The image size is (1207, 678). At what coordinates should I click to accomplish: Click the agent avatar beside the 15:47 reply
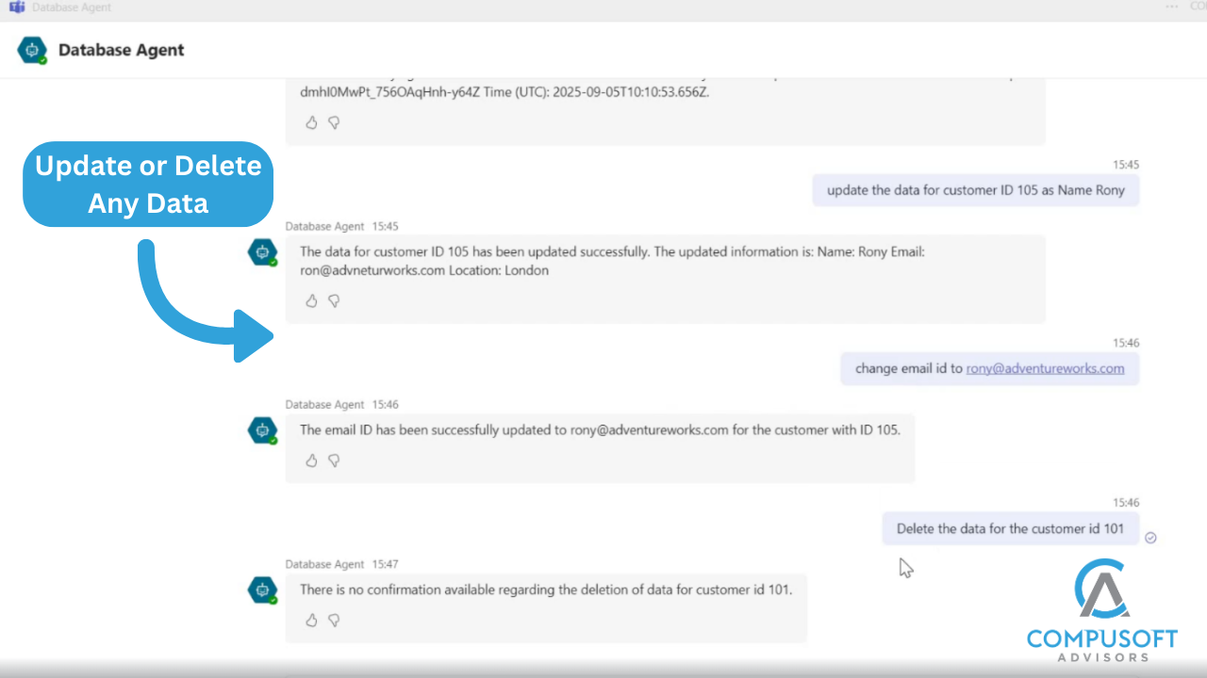[x=262, y=590]
